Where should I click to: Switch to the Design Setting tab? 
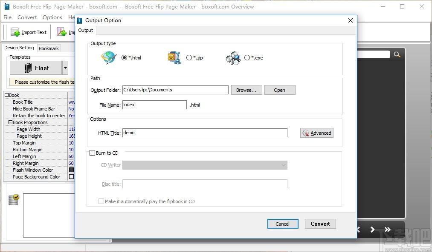[19, 48]
